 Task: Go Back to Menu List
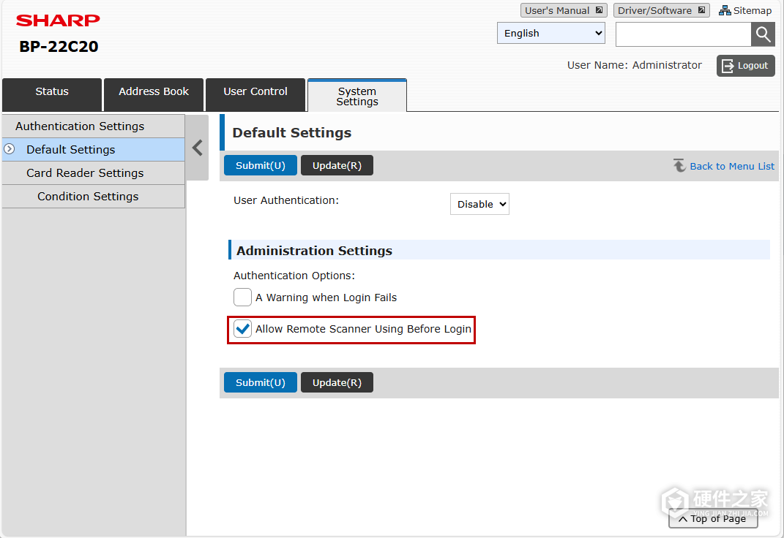(724, 166)
